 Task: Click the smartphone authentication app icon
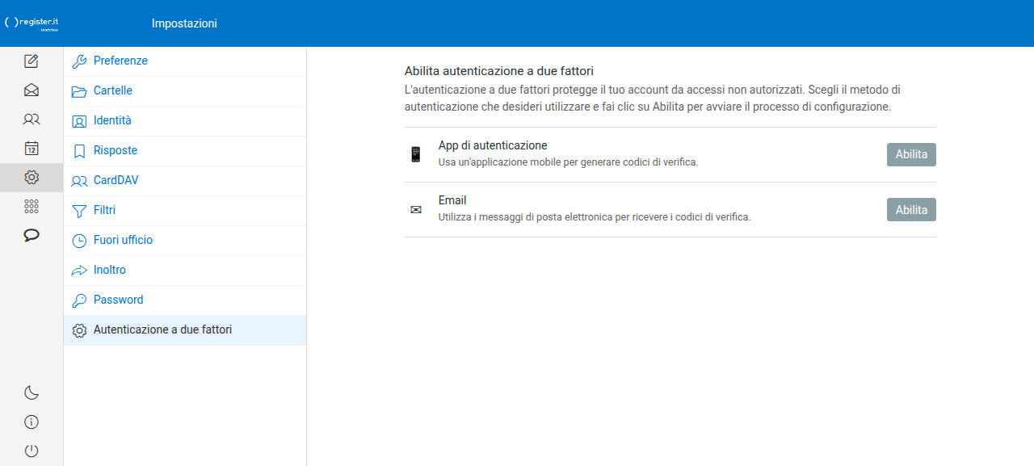click(x=416, y=154)
